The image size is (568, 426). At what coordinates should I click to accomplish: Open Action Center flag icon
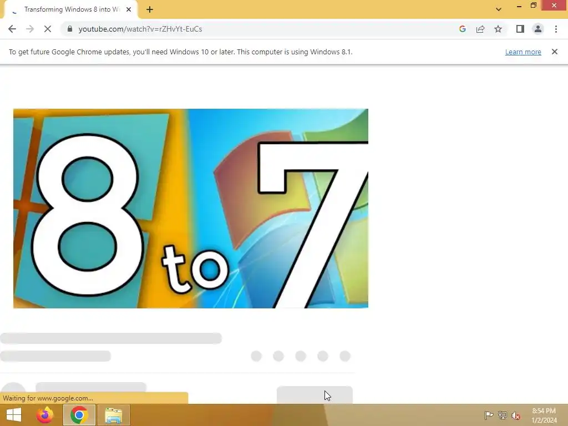click(x=489, y=415)
